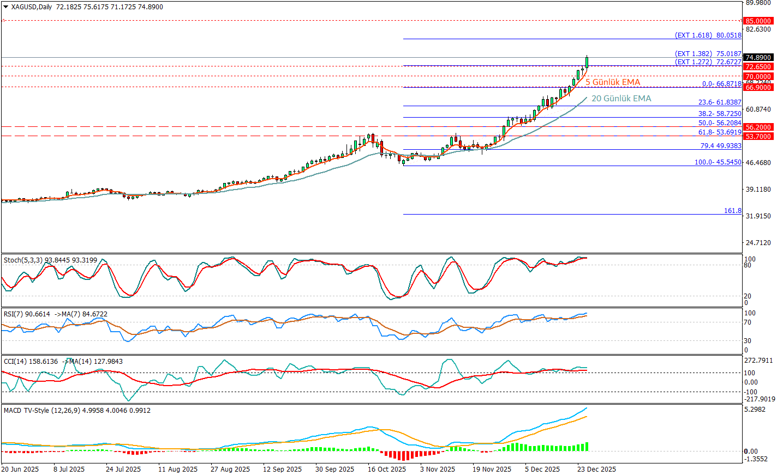Click the red 56.2000 price level label
This screenshot has height=476, width=777.
tap(758, 127)
